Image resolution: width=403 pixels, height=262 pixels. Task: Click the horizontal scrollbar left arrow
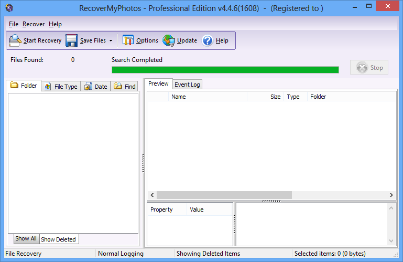(x=152, y=195)
